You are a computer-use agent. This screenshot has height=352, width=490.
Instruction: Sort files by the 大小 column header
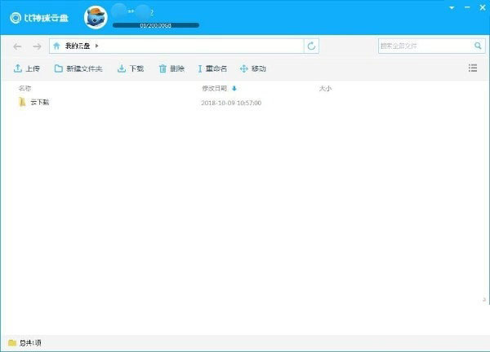[324, 87]
